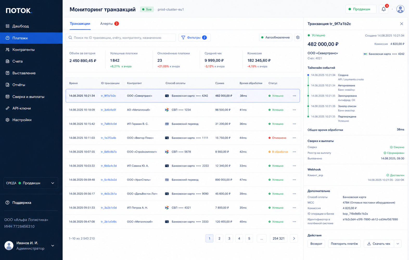Click the Возврат refund button
Screen dimensions: 409x260
316,244
